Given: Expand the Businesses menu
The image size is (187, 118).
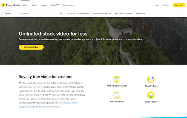Looking at the screenshot, I should point(68,5).
